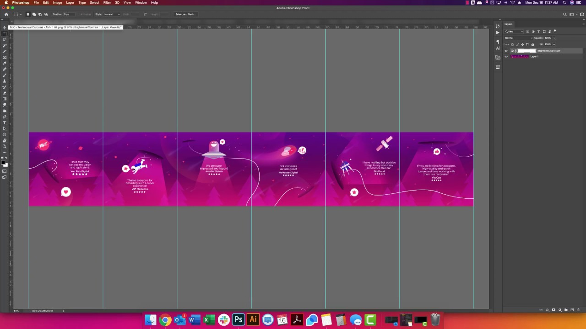Select the Move tool

[x=5, y=28]
